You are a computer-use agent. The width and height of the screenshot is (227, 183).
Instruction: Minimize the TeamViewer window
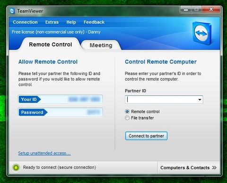[x=186, y=10]
